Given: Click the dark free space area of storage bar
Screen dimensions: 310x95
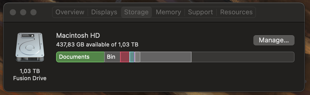Looking at the screenshot, I should click(x=243, y=57).
